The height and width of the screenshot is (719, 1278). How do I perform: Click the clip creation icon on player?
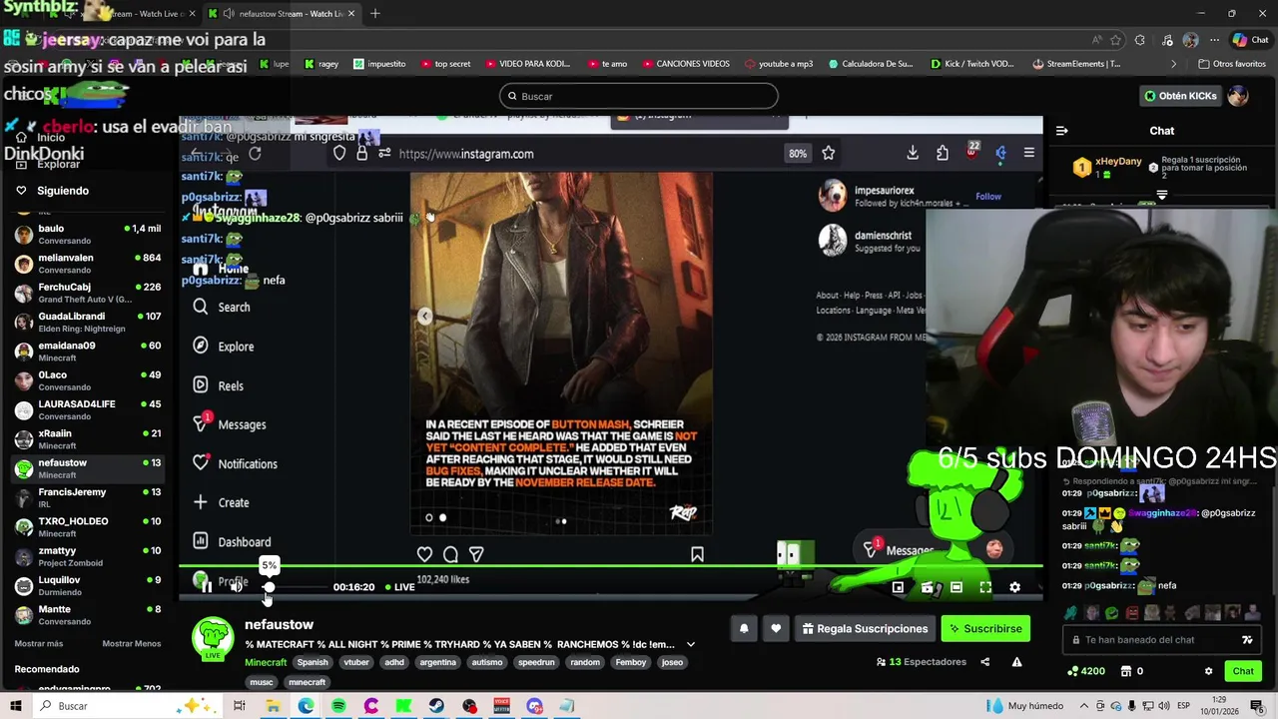pyautogui.click(x=927, y=587)
